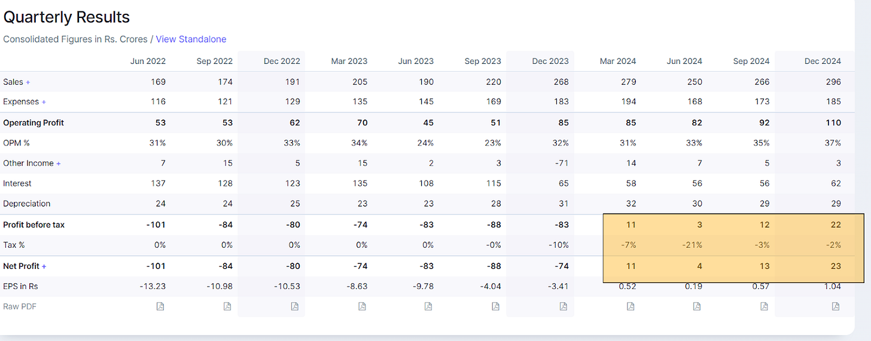871x341 pixels.
Task: Click Consolidated Figures in Rs. Crores text
Action: tap(75, 39)
